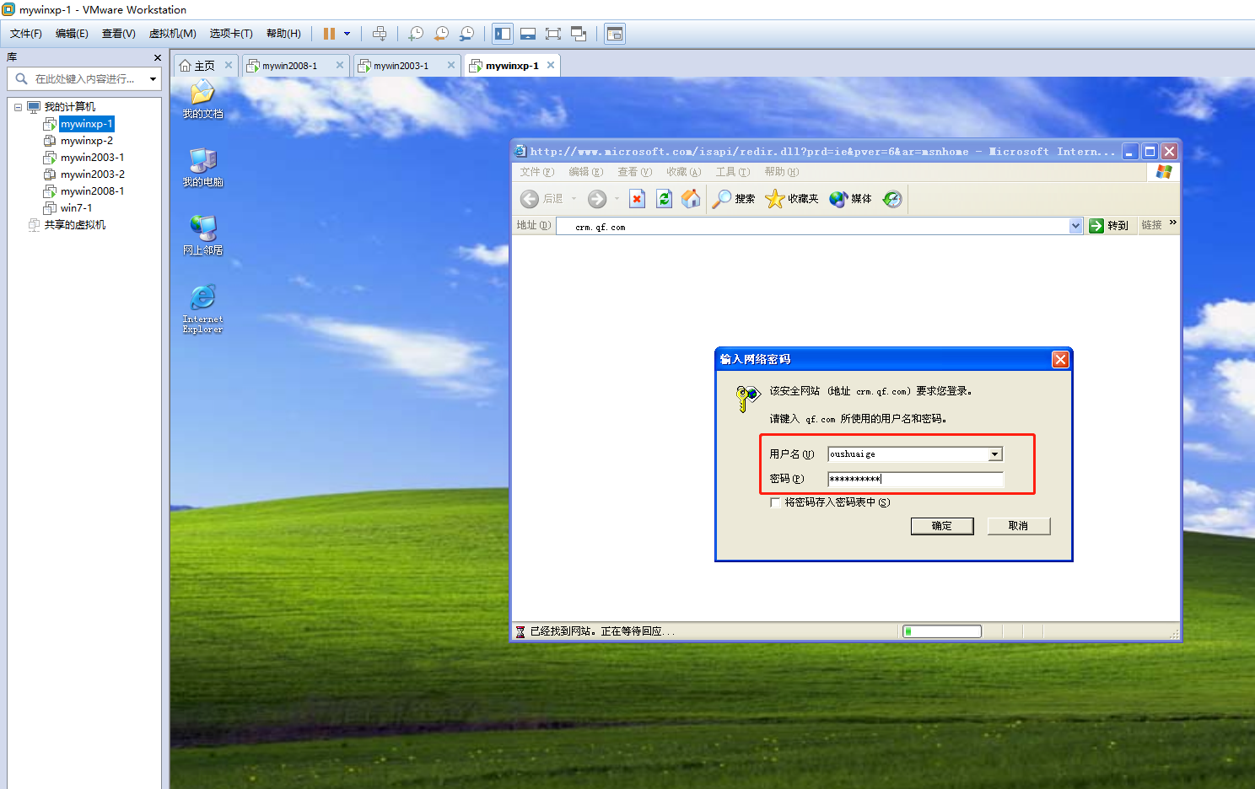Close the mywinxp-1 tab
Viewport: 1255px width, 789px height.
(551, 65)
